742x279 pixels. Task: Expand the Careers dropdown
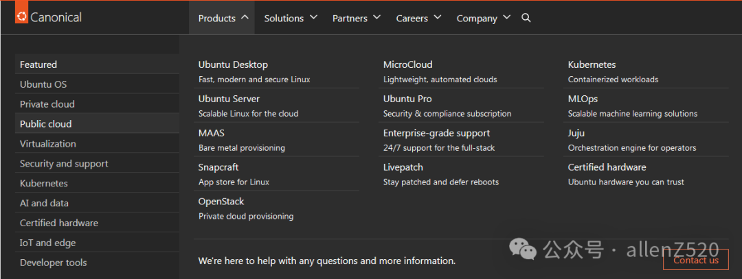coord(419,18)
